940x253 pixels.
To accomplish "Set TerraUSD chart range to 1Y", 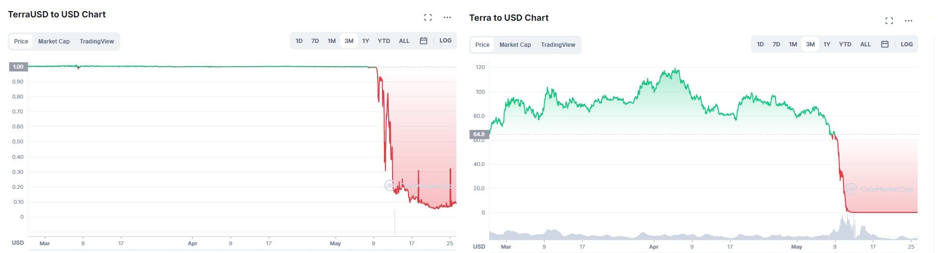I will point(366,41).
